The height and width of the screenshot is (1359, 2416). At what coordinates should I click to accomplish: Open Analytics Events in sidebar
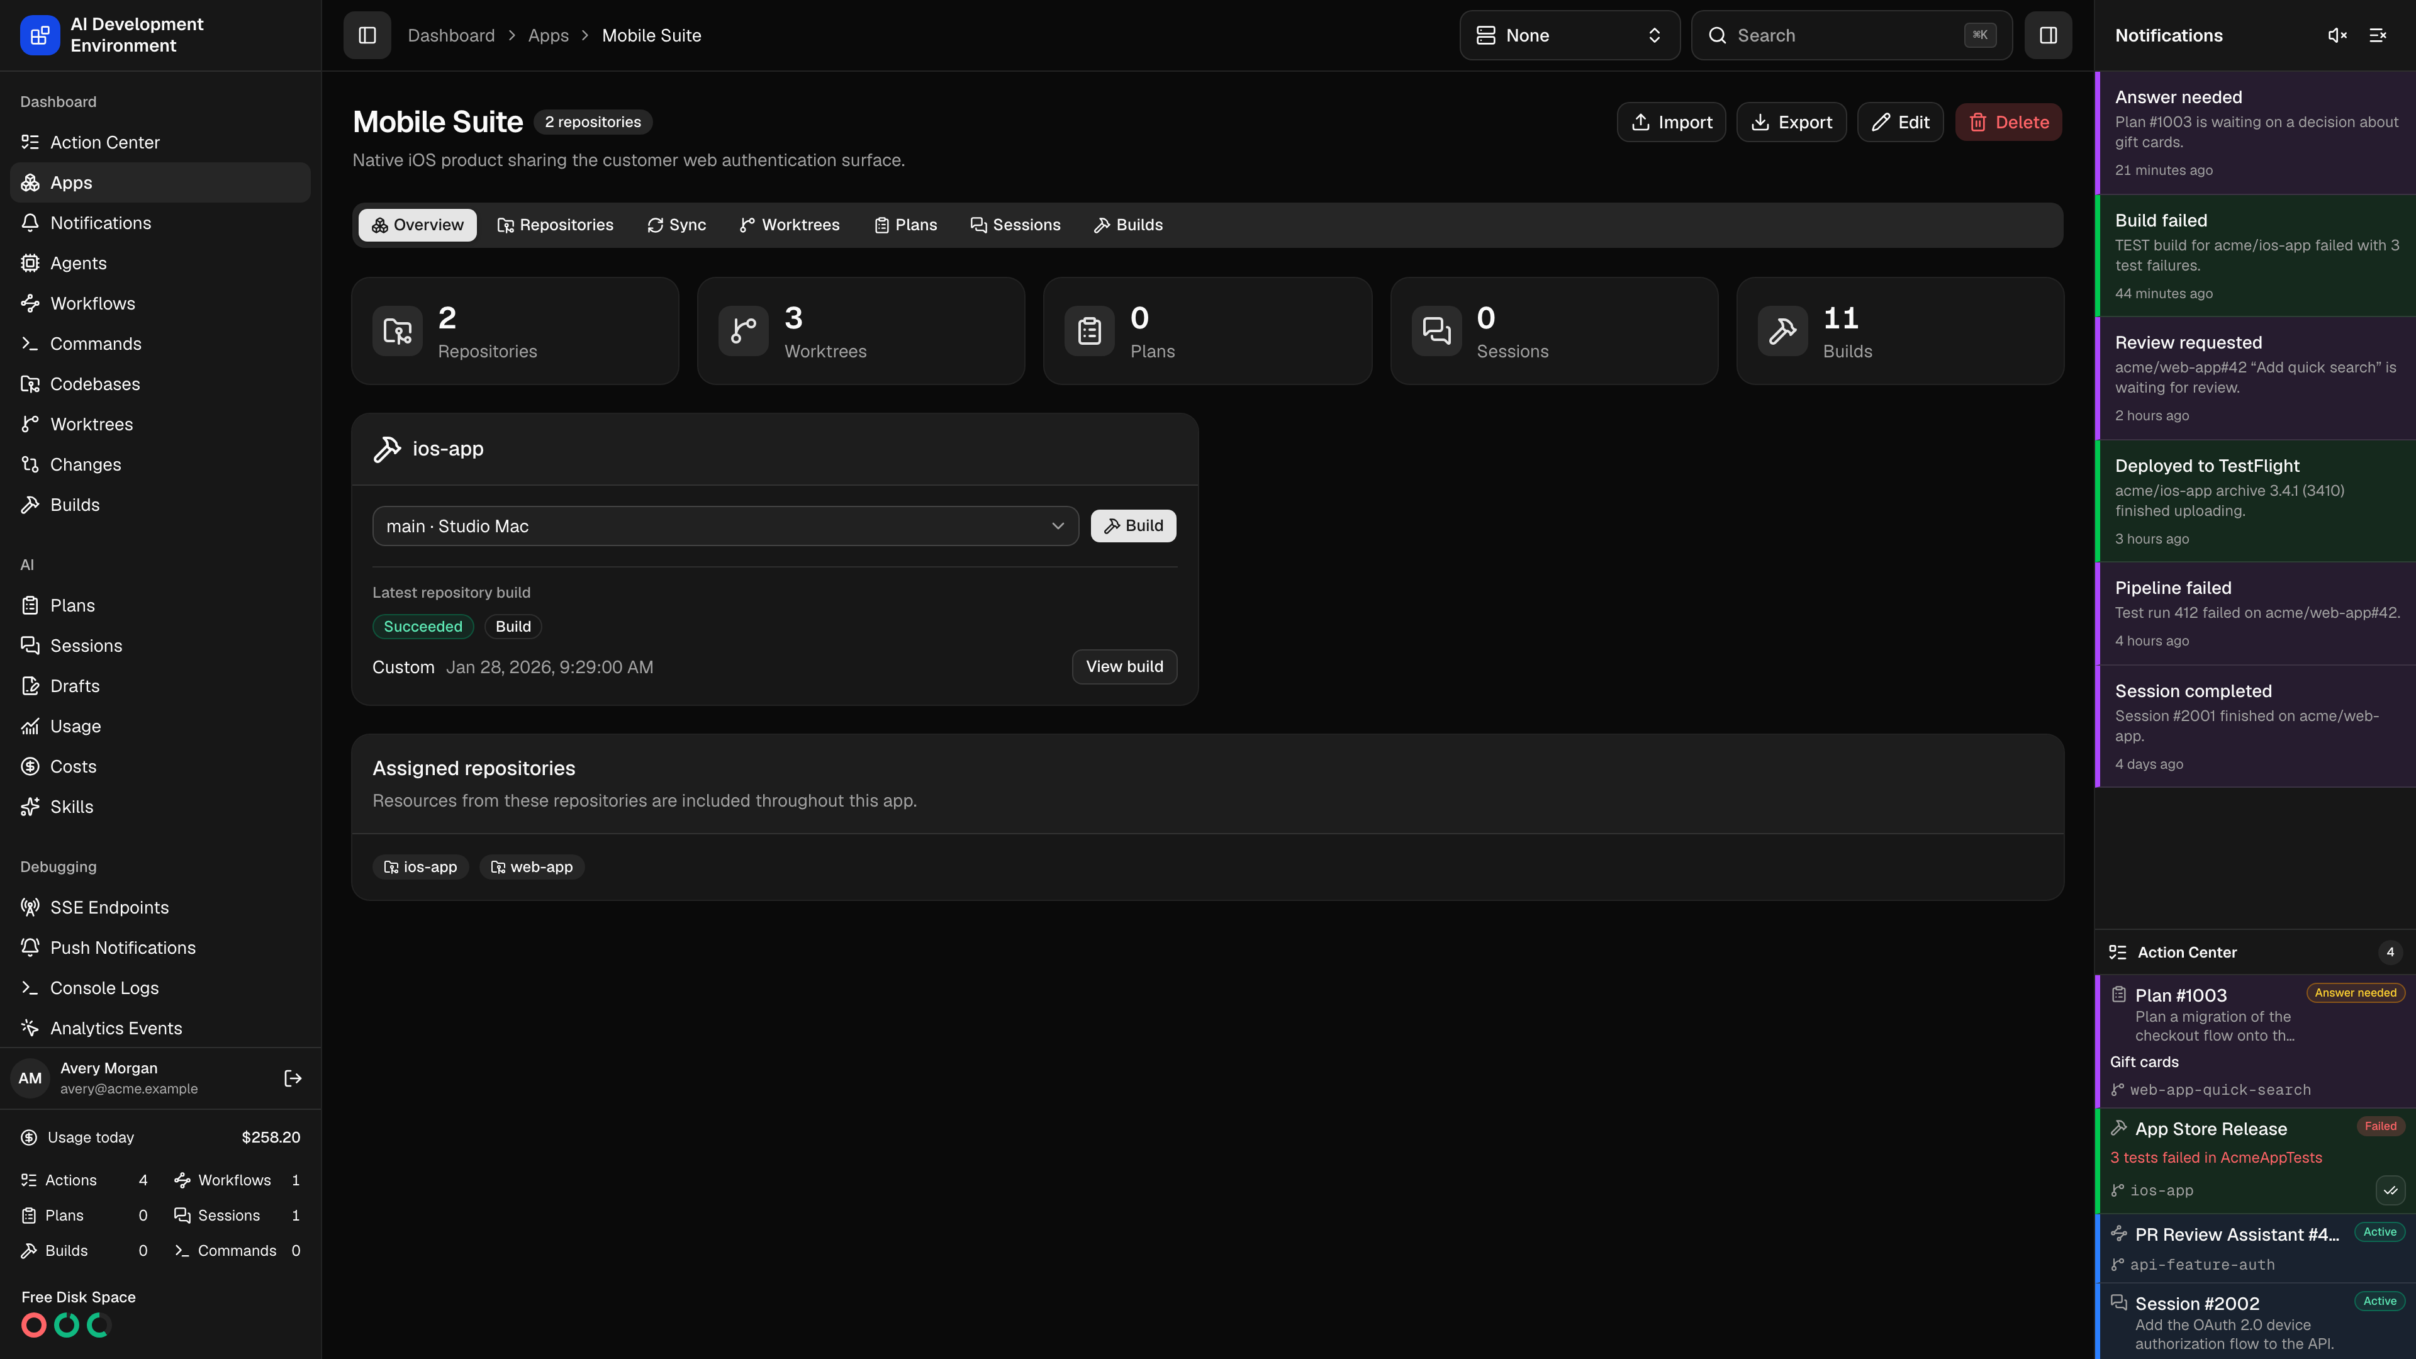[x=160, y=1029]
